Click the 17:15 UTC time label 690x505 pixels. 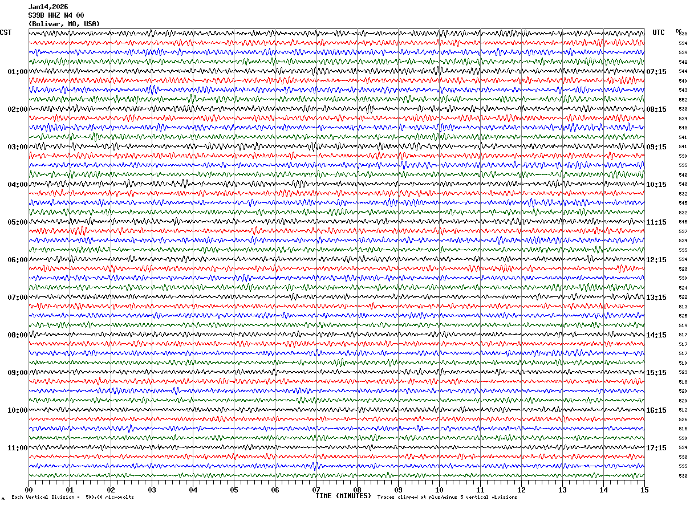656,448
